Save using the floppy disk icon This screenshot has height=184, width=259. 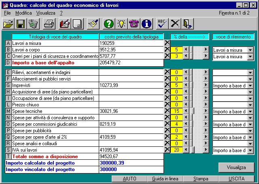(21, 24)
